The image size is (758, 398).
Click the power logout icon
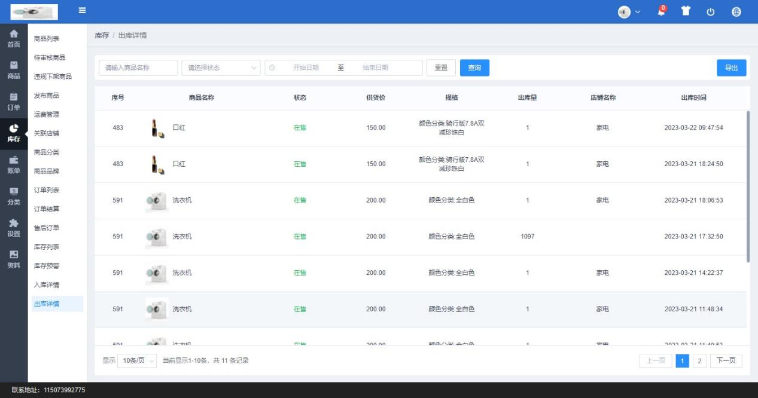coord(711,12)
